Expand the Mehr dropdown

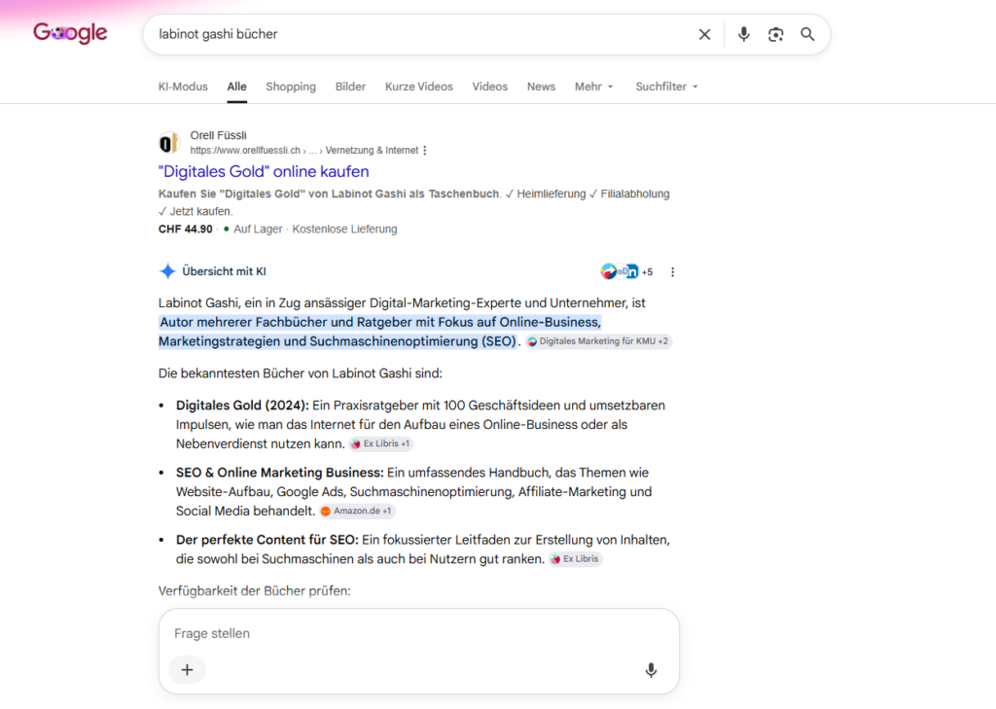click(594, 87)
